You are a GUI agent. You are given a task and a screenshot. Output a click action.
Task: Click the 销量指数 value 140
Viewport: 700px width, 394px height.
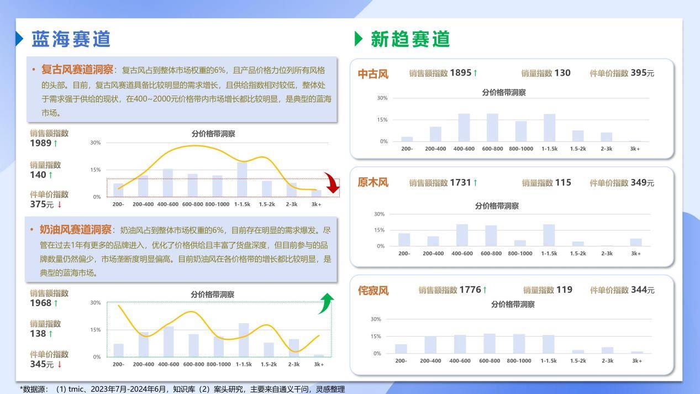(x=38, y=175)
